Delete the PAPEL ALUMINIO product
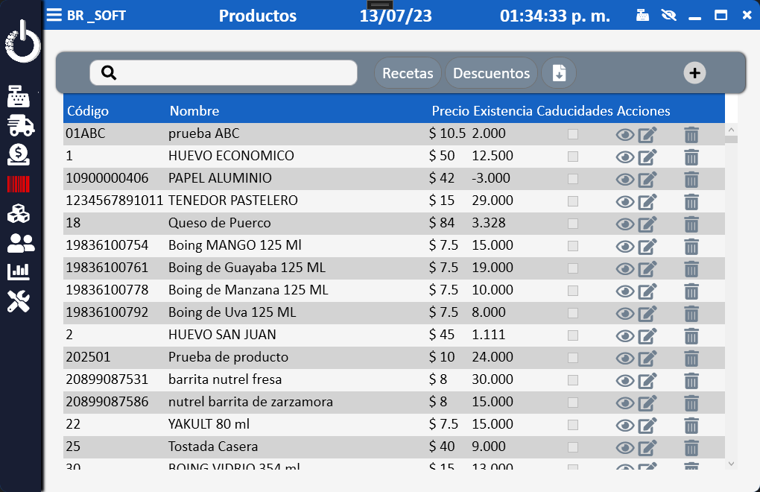 tap(691, 180)
